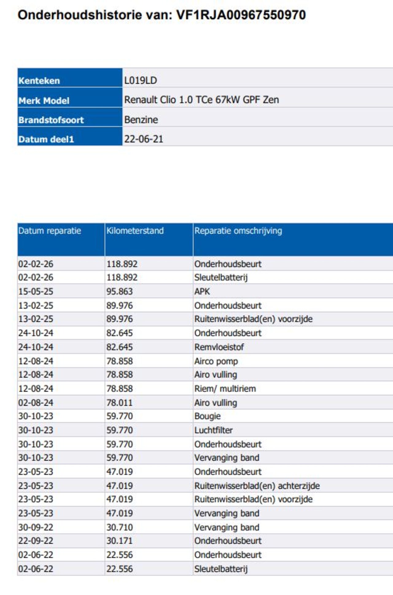Click the date value 22-06-21
Image resolution: width=393 pixels, height=595 pixels.
[x=143, y=139]
